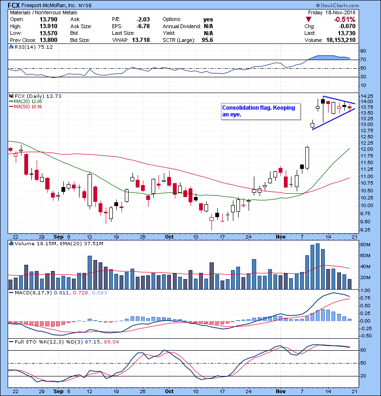Click the 80M volume axis label
This screenshot has width=381, height=396.
[x=365, y=245]
